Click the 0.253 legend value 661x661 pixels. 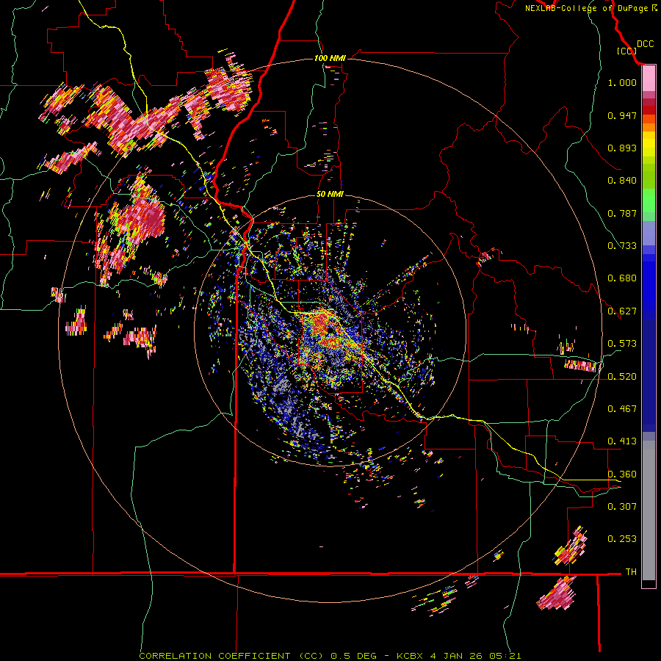pyautogui.click(x=622, y=539)
